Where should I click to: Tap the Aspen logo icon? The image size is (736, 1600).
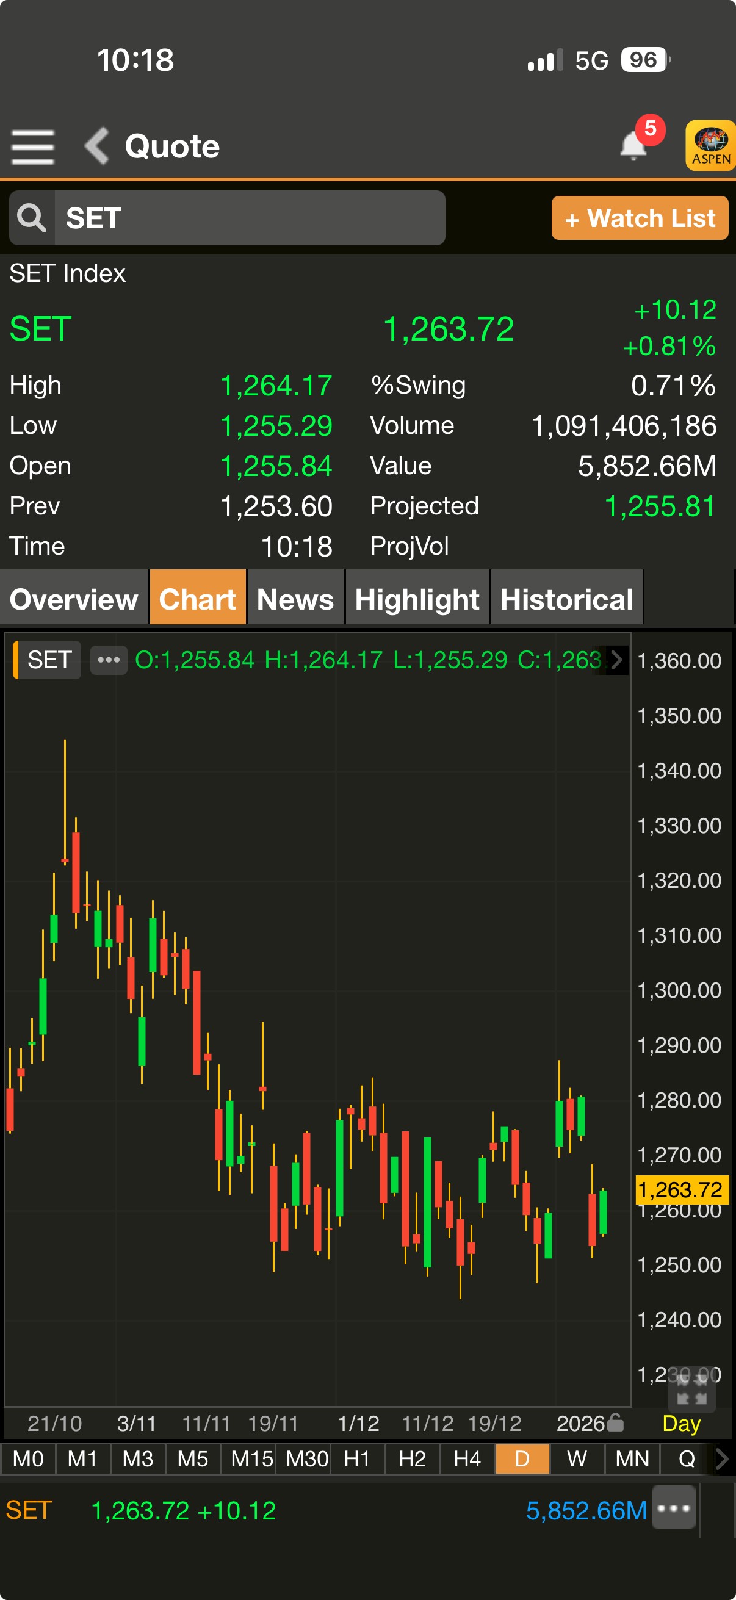pos(710,145)
